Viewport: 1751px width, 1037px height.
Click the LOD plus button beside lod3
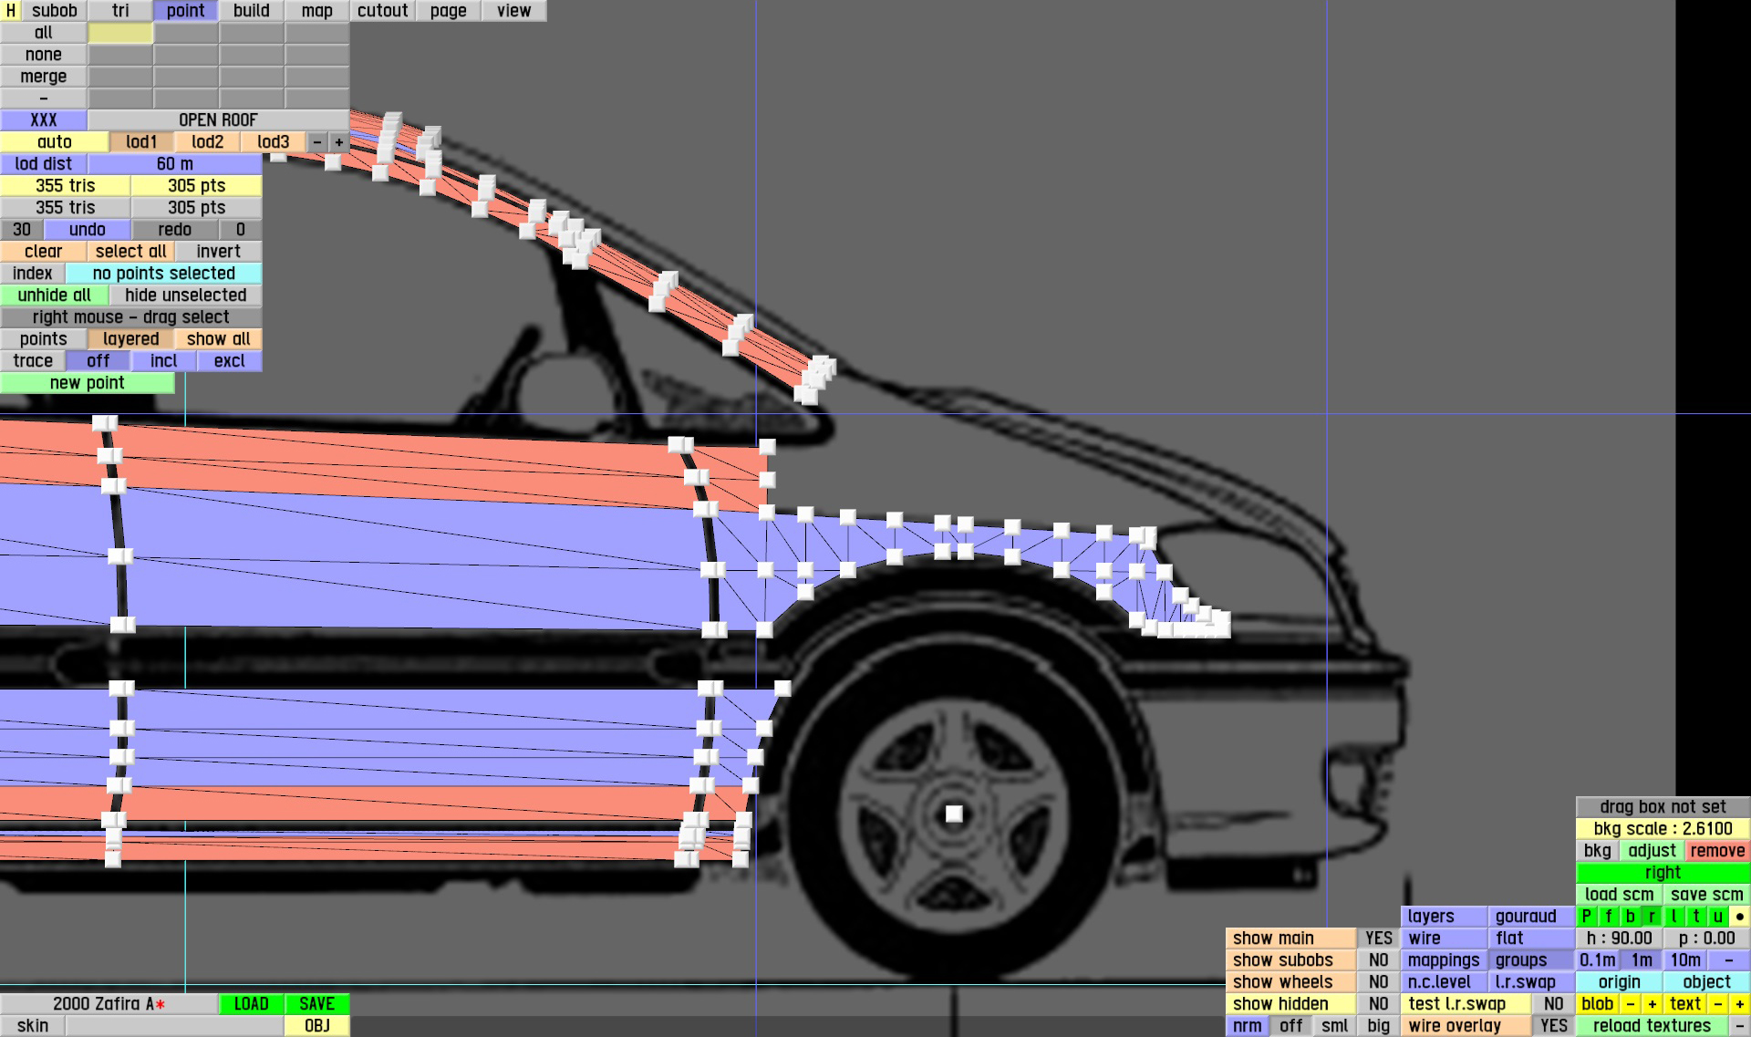coord(338,142)
